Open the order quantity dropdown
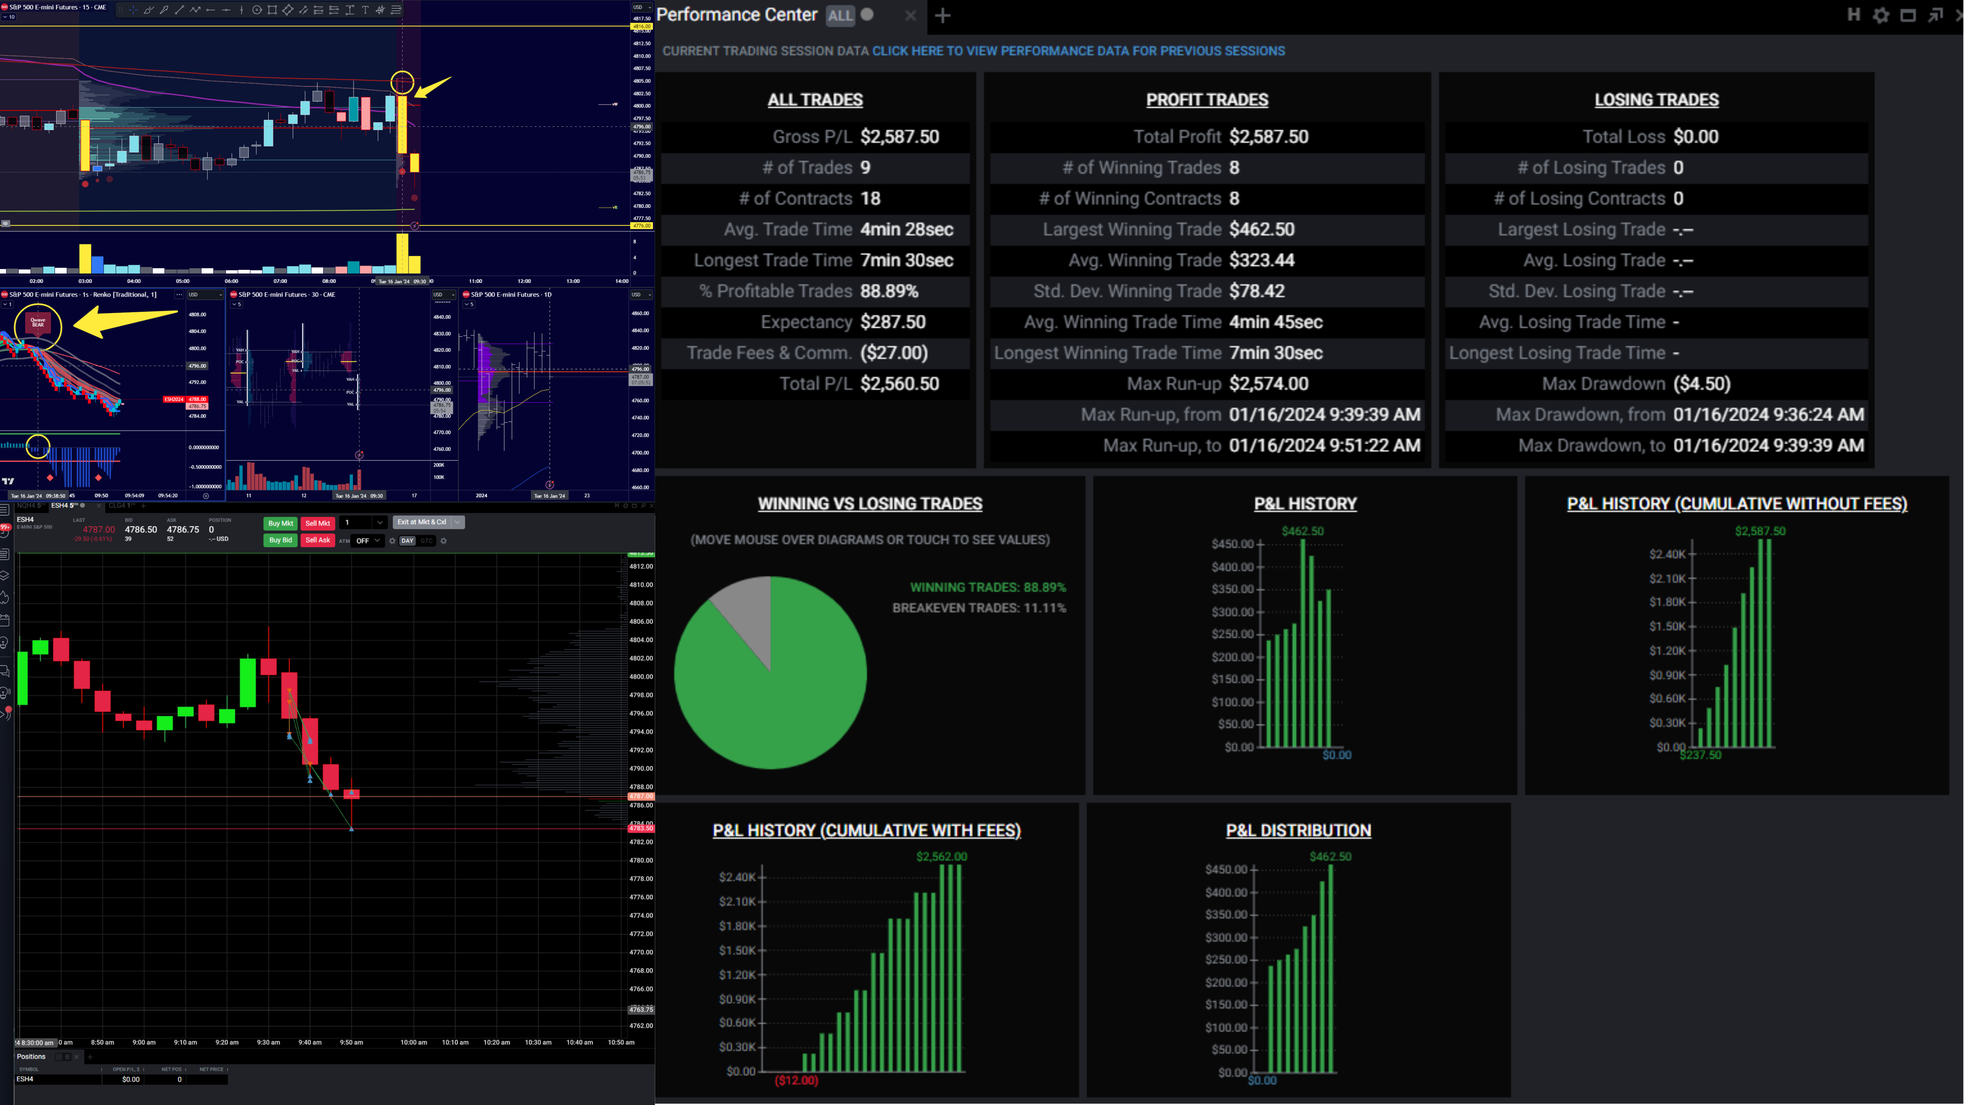The height and width of the screenshot is (1105, 1964). [x=380, y=522]
